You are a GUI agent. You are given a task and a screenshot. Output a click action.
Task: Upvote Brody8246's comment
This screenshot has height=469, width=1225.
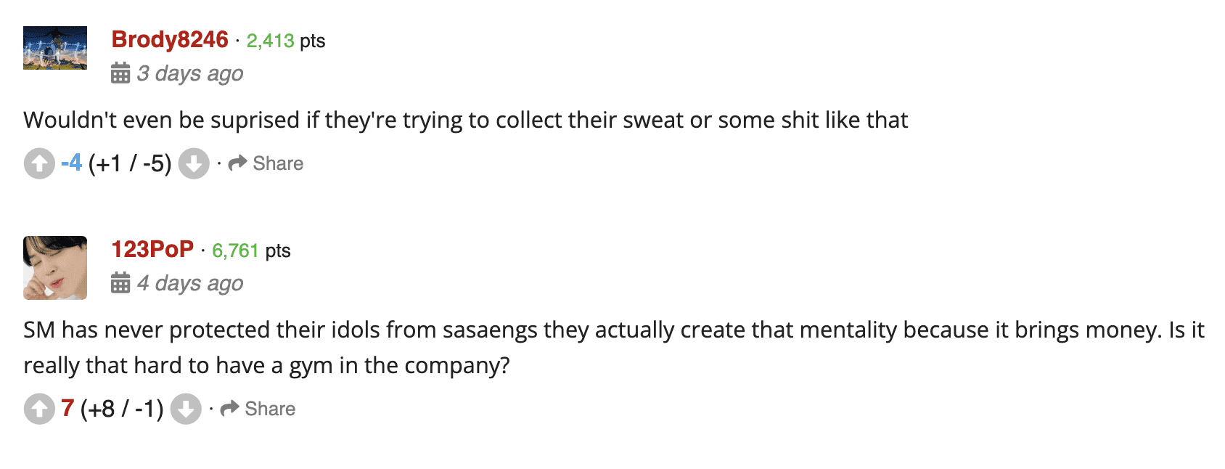click(39, 163)
